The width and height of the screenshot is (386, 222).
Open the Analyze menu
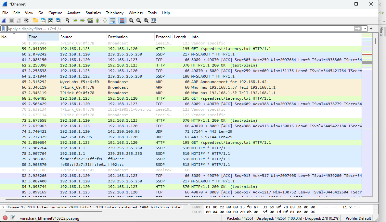click(x=74, y=13)
